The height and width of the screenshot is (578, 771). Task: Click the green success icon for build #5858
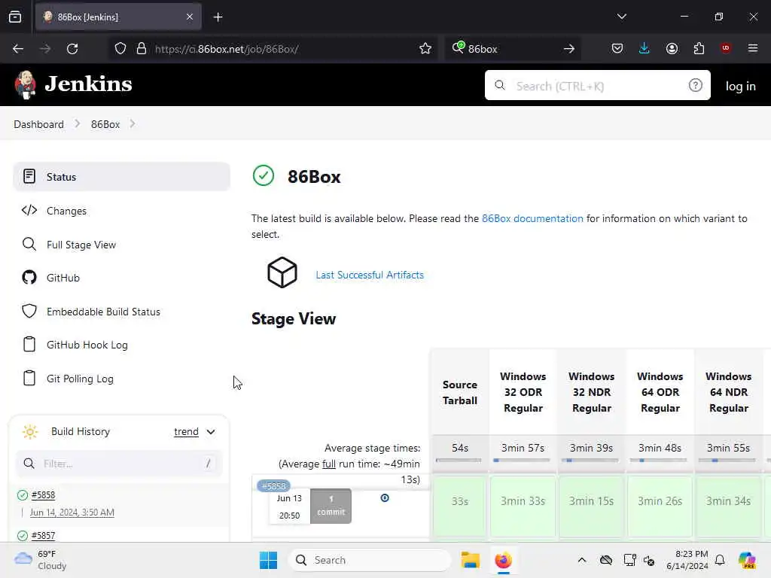(x=23, y=495)
